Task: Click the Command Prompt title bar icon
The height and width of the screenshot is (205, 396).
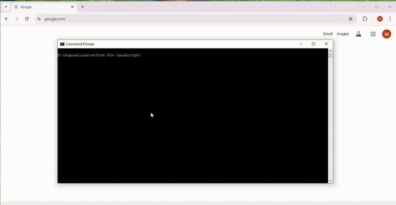Action: pyautogui.click(x=62, y=44)
